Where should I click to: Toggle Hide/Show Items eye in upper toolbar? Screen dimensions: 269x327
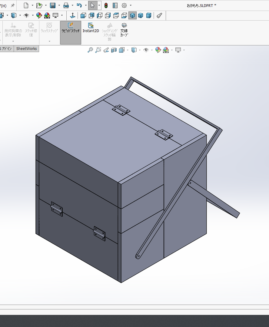coord(26,15)
